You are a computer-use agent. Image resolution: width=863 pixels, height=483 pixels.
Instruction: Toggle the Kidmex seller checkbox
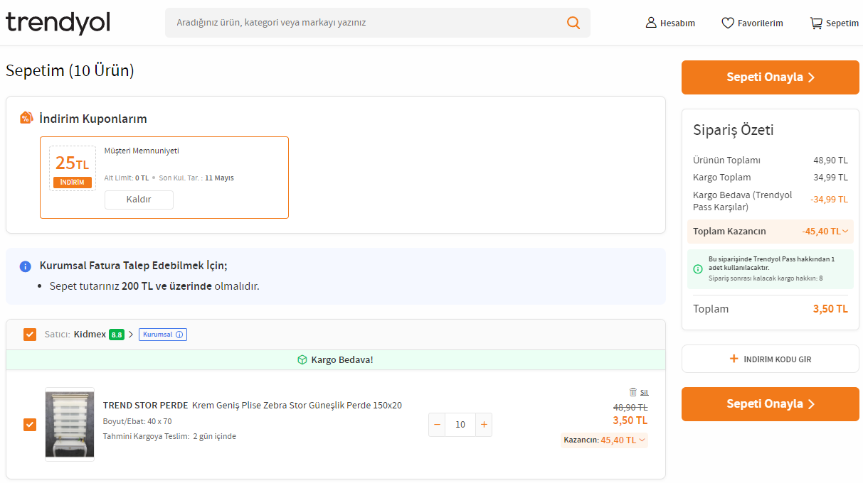(x=30, y=335)
